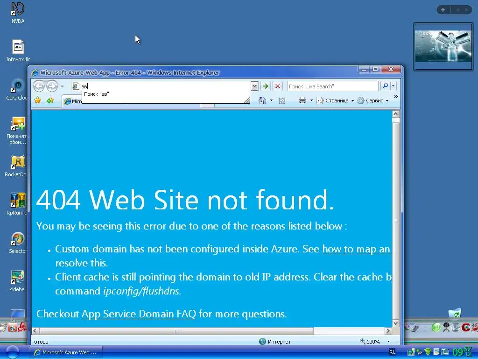Select the Selector desktop shortcut

pyautogui.click(x=18, y=243)
